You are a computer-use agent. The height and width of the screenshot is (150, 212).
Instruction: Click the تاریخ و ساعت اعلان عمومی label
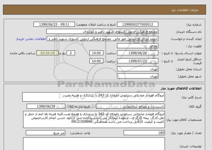coord(96,24)
